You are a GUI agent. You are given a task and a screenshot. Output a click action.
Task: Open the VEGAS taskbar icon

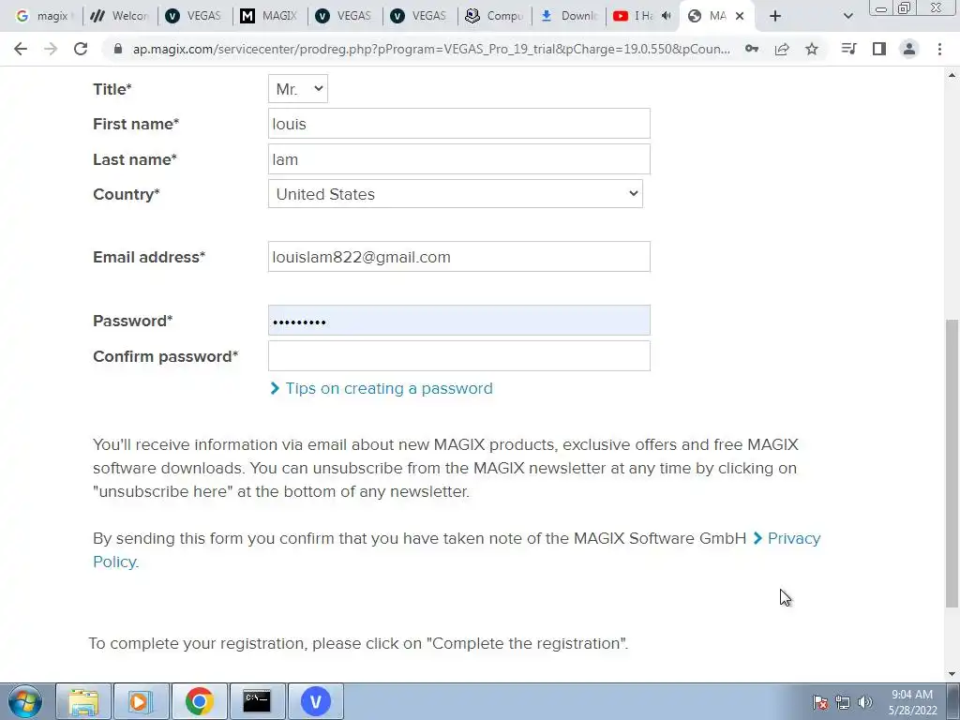tap(315, 701)
